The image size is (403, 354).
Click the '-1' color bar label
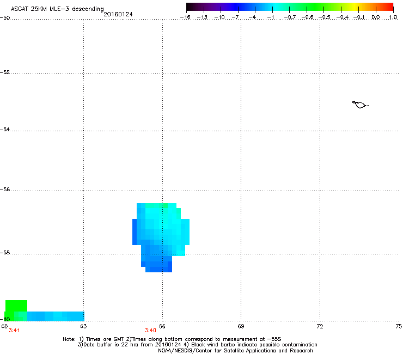pos(271,17)
